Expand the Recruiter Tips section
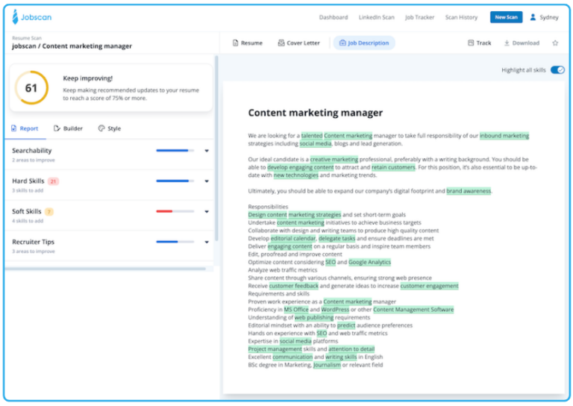Screen dimensions: 573x406 207,242
